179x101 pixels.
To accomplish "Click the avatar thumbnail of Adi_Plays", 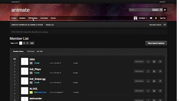I will point(25,71).
